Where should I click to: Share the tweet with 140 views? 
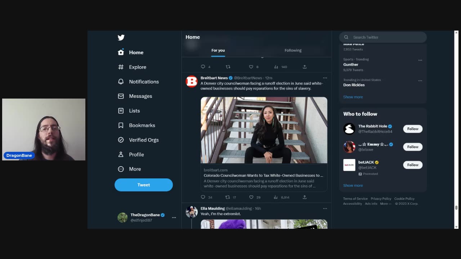click(305, 67)
